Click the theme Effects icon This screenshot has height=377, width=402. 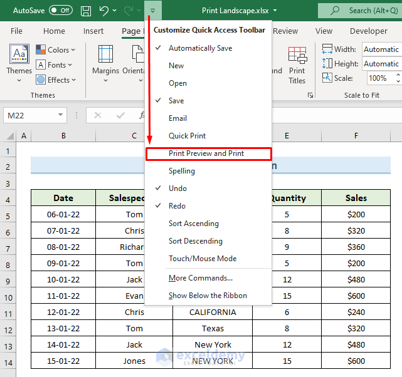coord(41,80)
